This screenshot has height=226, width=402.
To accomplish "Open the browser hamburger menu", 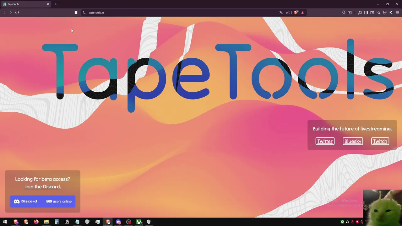I will coord(397,13).
